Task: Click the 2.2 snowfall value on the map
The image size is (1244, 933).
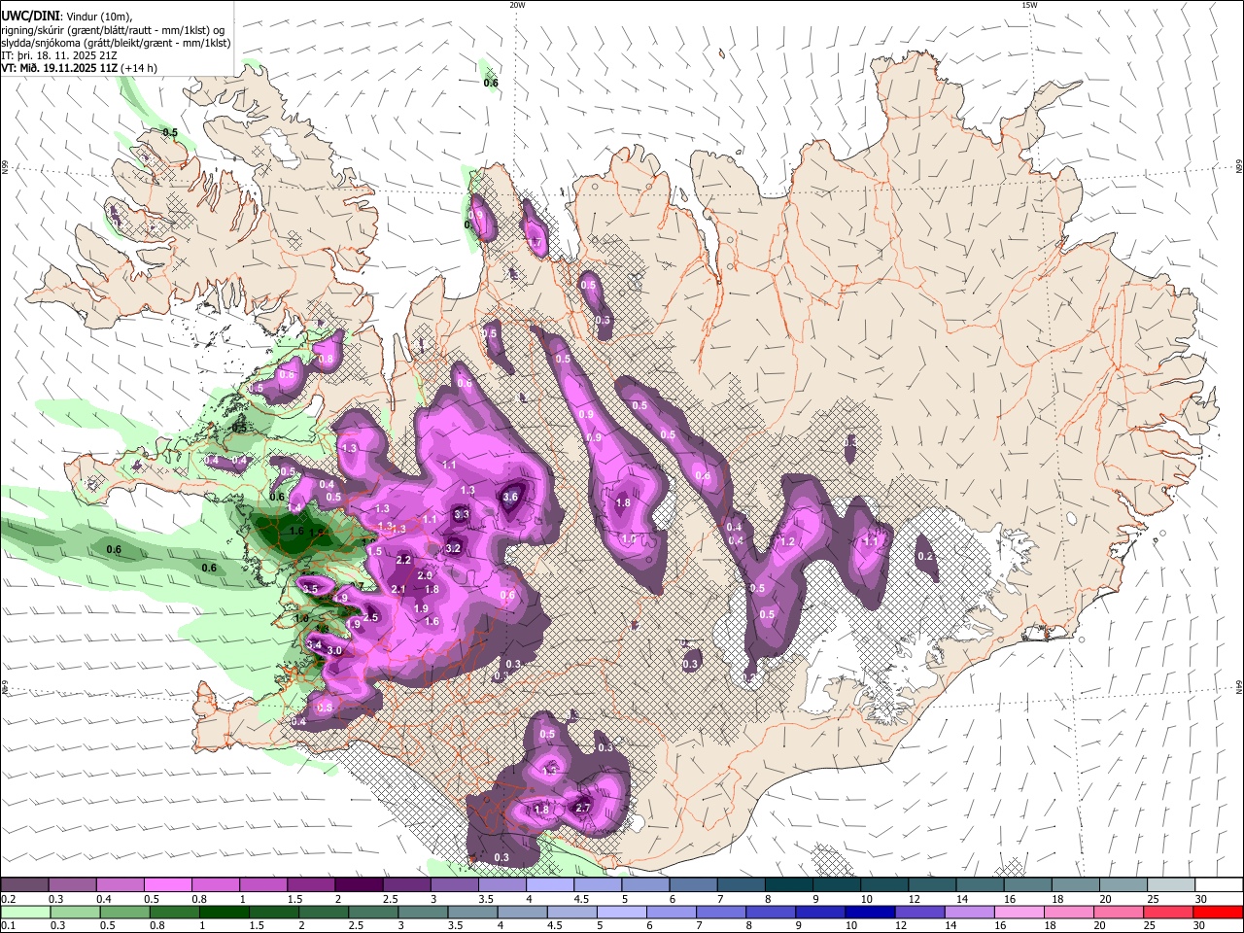Action: coord(404,560)
